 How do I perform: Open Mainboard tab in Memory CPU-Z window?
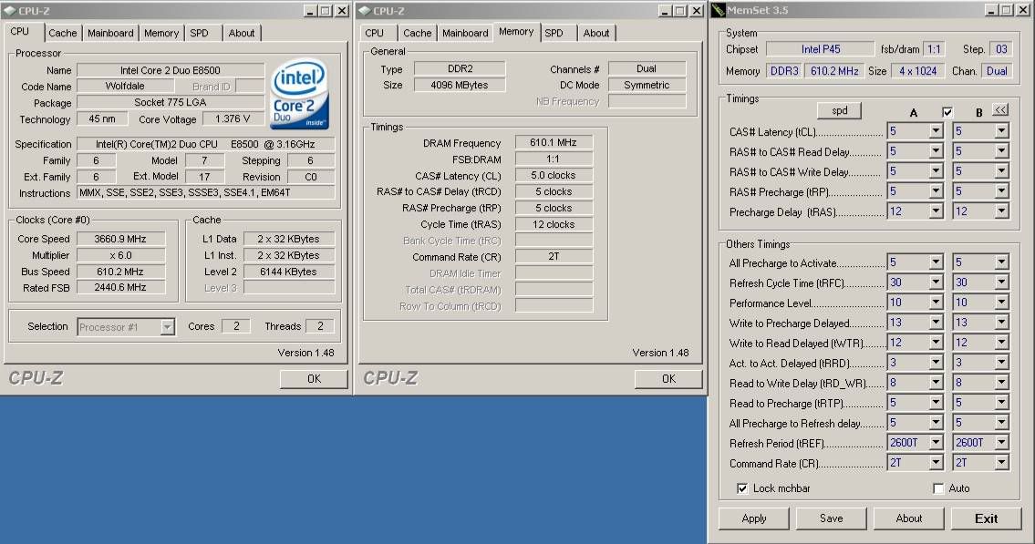click(465, 33)
